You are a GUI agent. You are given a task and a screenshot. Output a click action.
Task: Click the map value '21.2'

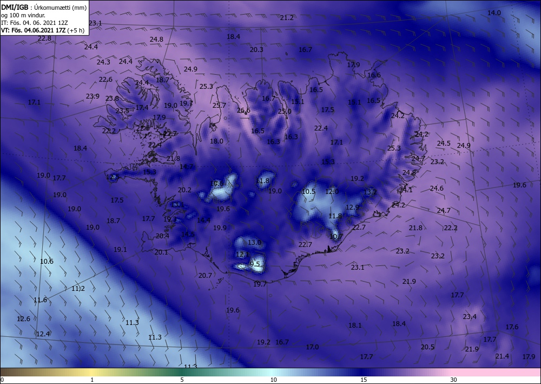pos(287,18)
